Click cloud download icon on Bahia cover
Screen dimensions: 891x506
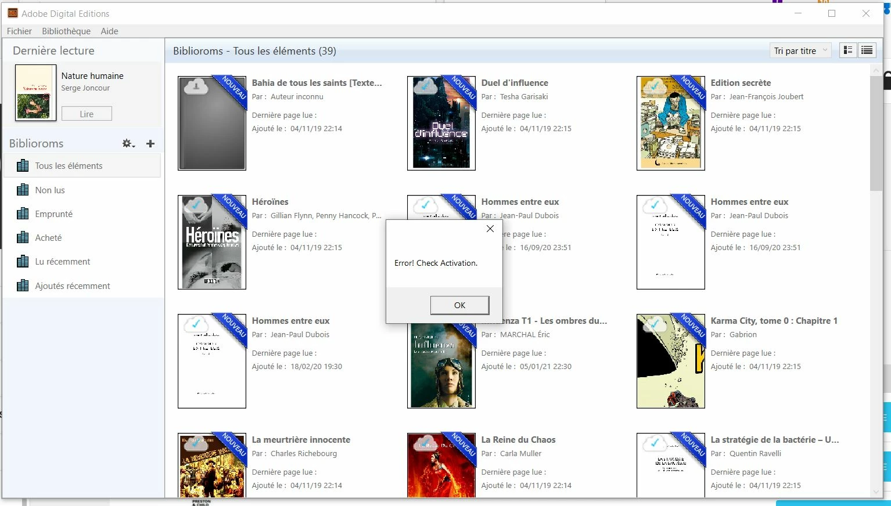click(196, 86)
